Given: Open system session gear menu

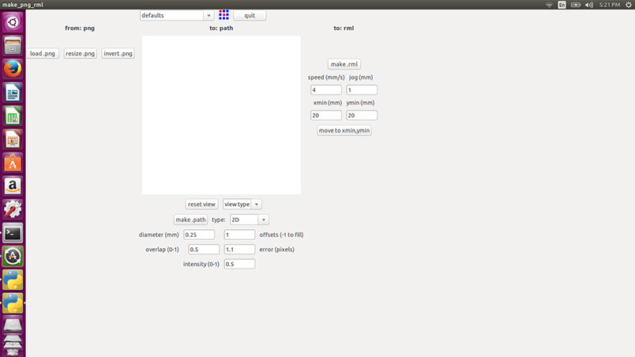Looking at the screenshot, I should [629, 5].
